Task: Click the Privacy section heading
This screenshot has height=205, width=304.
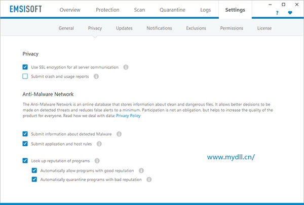Action: [30, 54]
